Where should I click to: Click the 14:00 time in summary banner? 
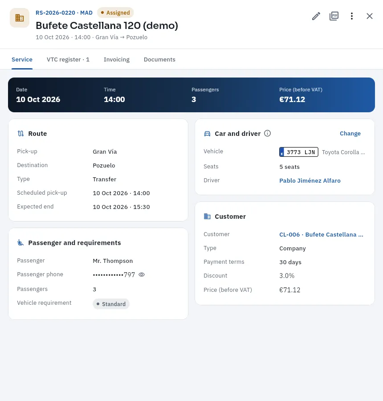tap(114, 99)
